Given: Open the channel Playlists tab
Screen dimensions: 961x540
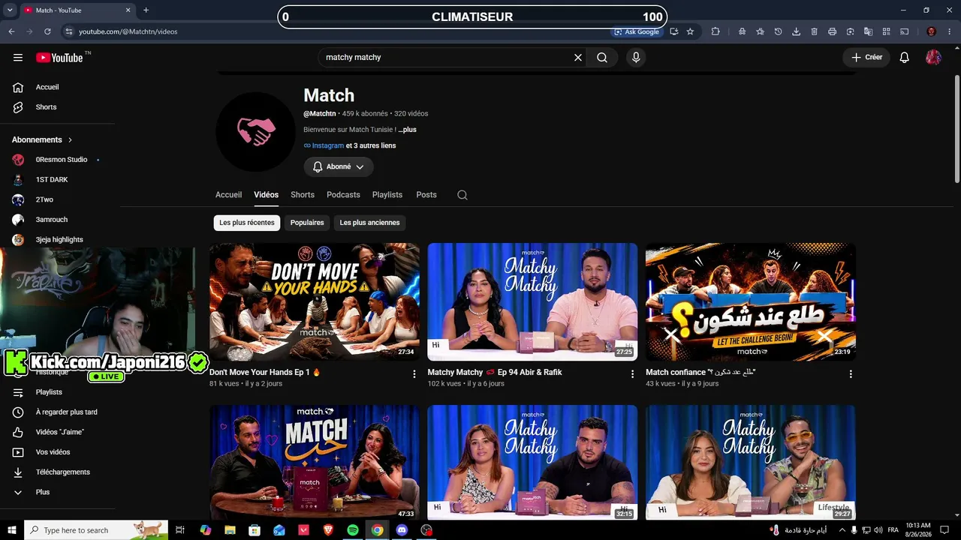Looking at the screenshot, I should (x=387, y=195).
